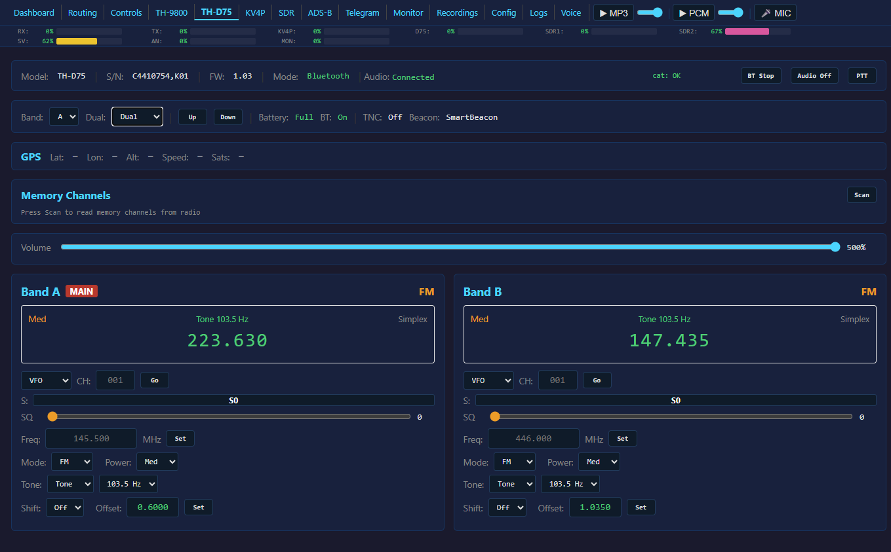
Task: Open the Dashboard tab
Action: click(34, 12)
